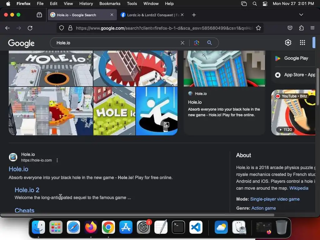This screenshot has width=320, height=240.
Task: Close the Lordz.io Facebook tab
Action: click(x=182, y=15)
